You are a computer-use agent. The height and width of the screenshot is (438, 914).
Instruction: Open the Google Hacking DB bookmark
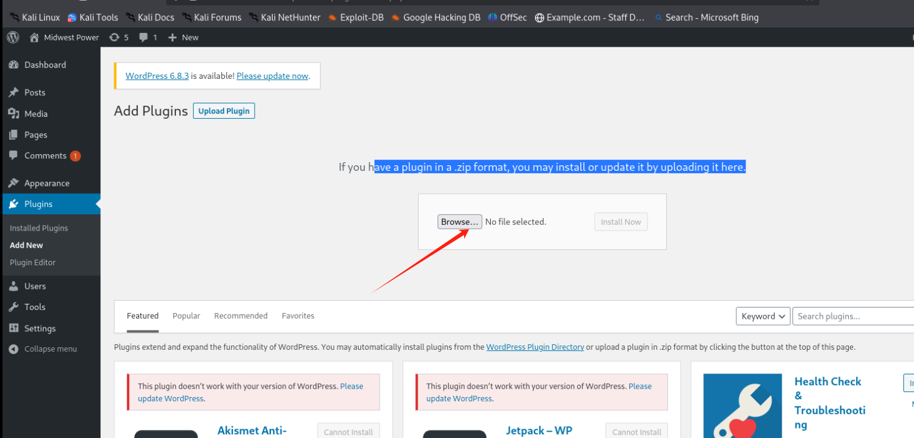click(436, 17)
